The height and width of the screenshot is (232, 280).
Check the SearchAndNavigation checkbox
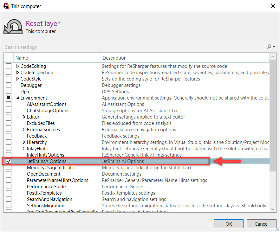pyautogui.click(x=9, y=199)
